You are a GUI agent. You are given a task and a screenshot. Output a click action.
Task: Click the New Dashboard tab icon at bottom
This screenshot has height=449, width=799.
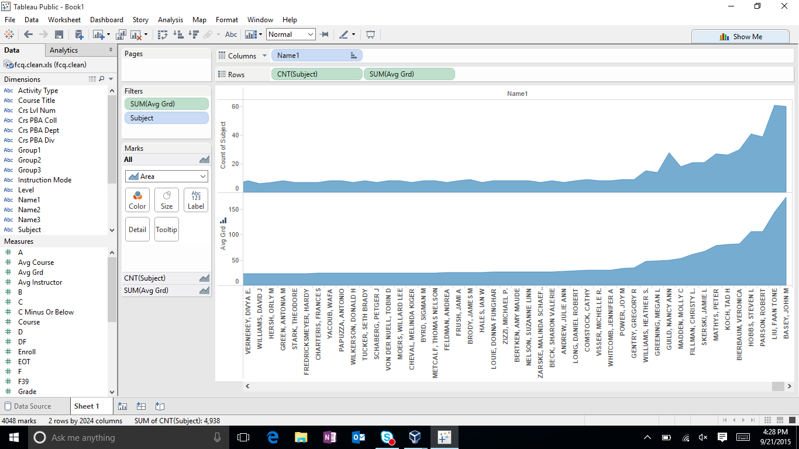(141, 406)
